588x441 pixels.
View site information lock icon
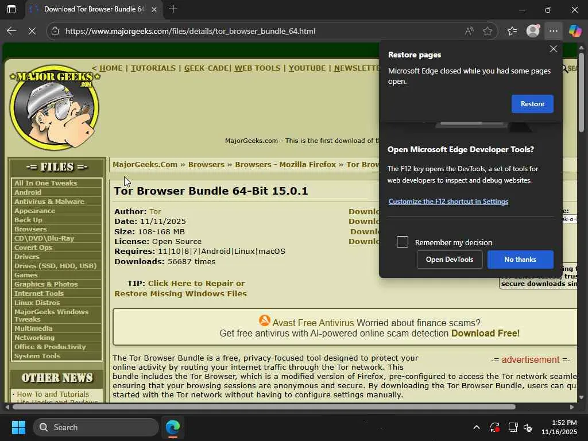coord(55,31)
